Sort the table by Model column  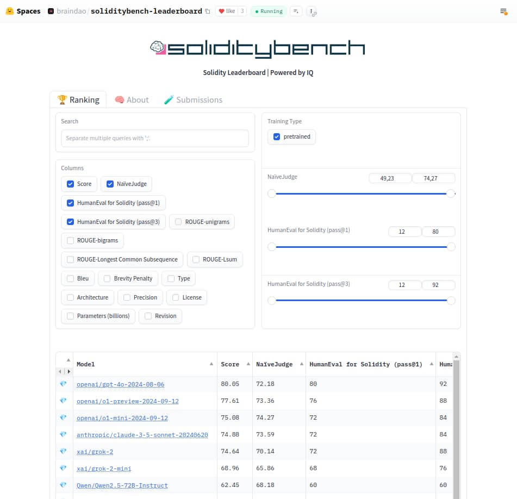click(x=211, y=364)
